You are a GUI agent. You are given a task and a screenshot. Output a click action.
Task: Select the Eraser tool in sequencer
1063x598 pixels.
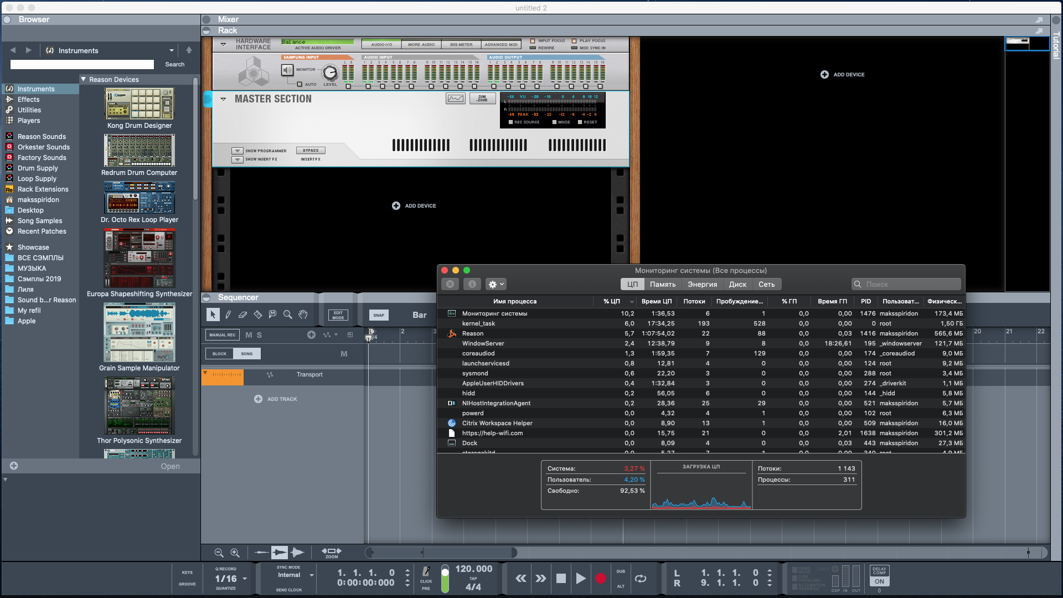point(242,315)
